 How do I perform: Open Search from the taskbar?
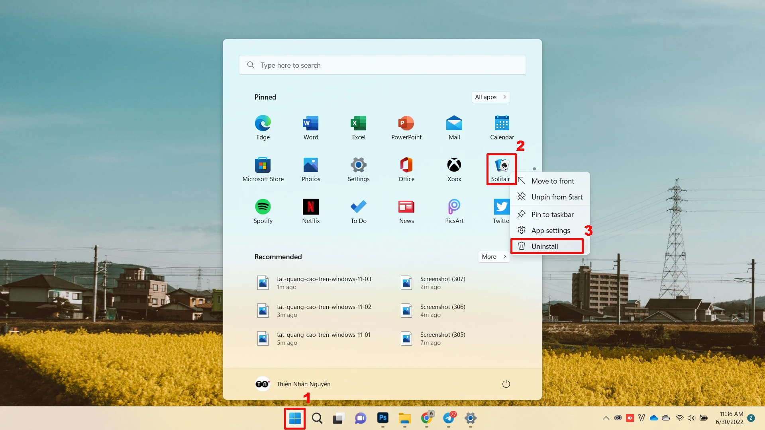tap(317, 418)
